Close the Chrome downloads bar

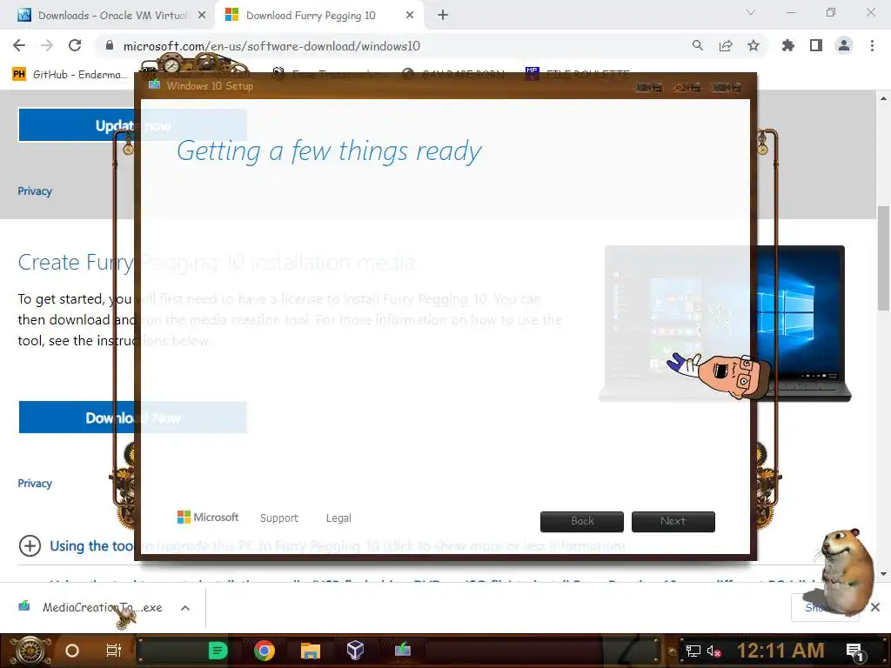point(875,607)
